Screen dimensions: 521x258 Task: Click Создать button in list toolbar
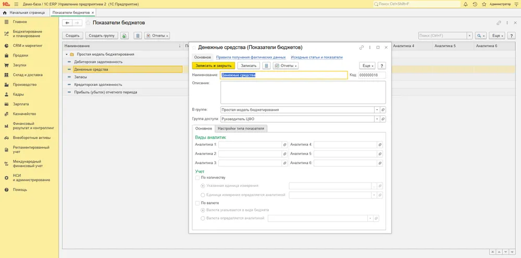tap(72, 35)
